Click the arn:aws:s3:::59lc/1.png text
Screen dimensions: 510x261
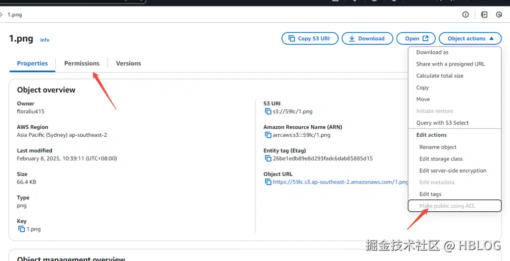click(x=301, y=135)
